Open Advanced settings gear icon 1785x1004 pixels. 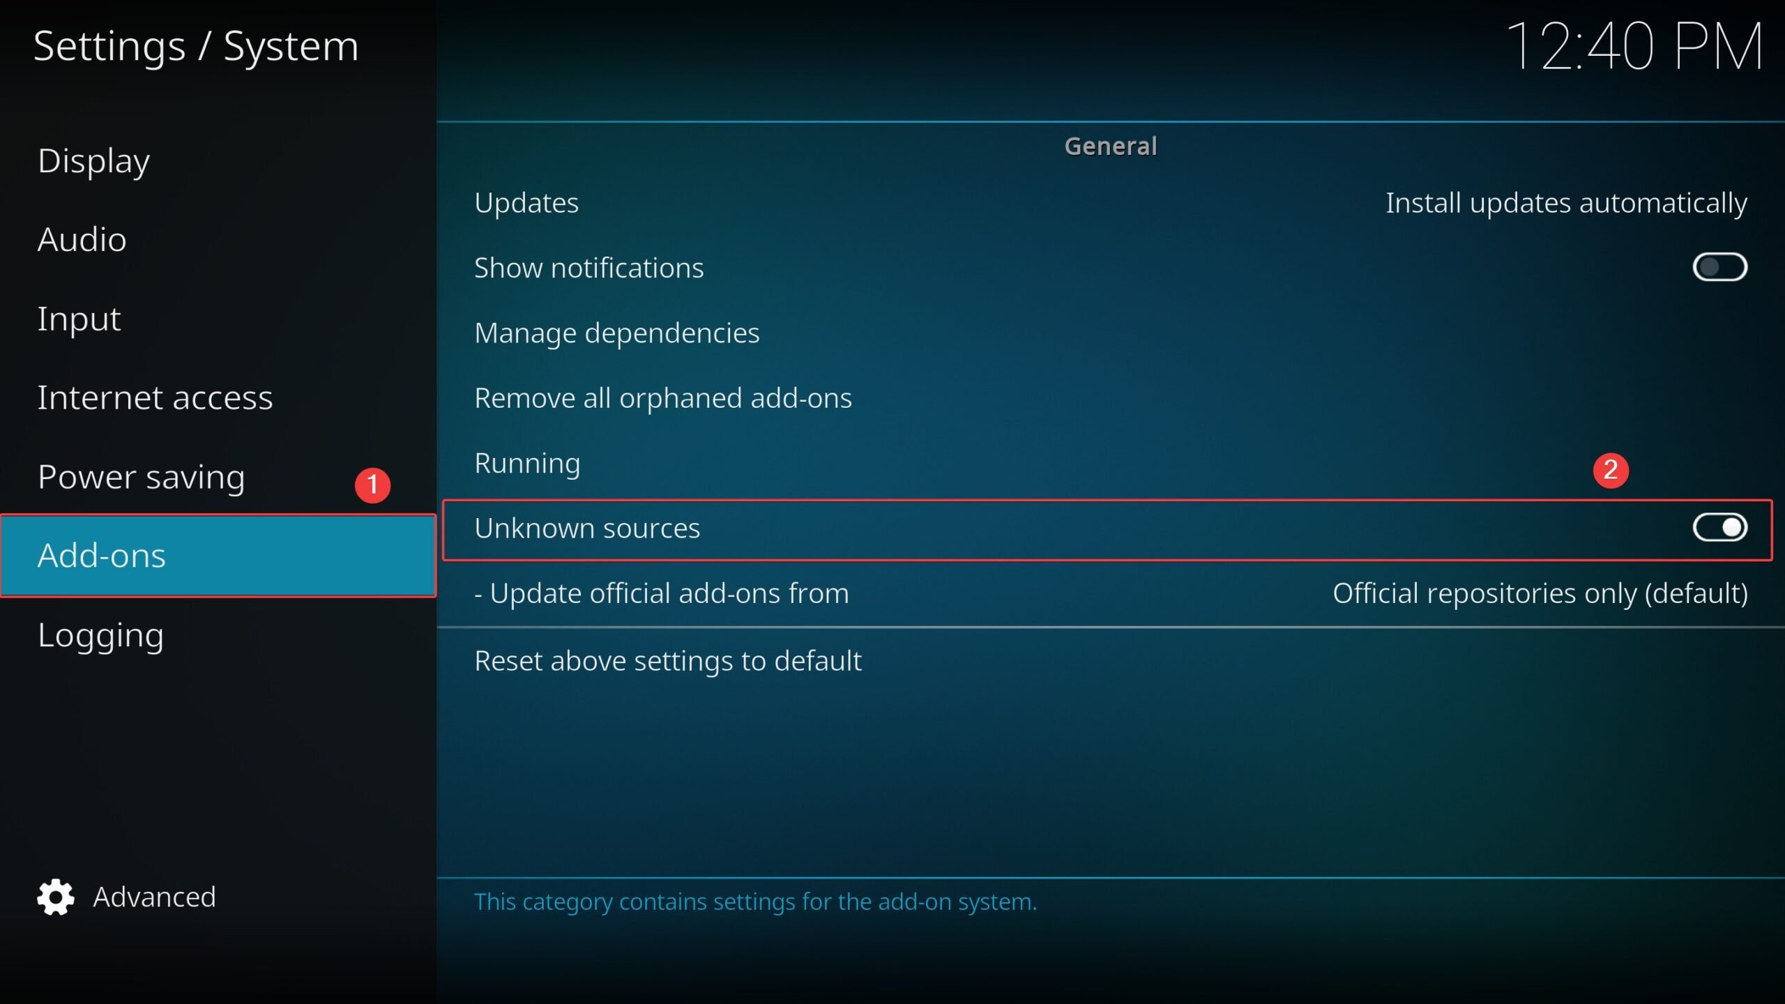56,896
